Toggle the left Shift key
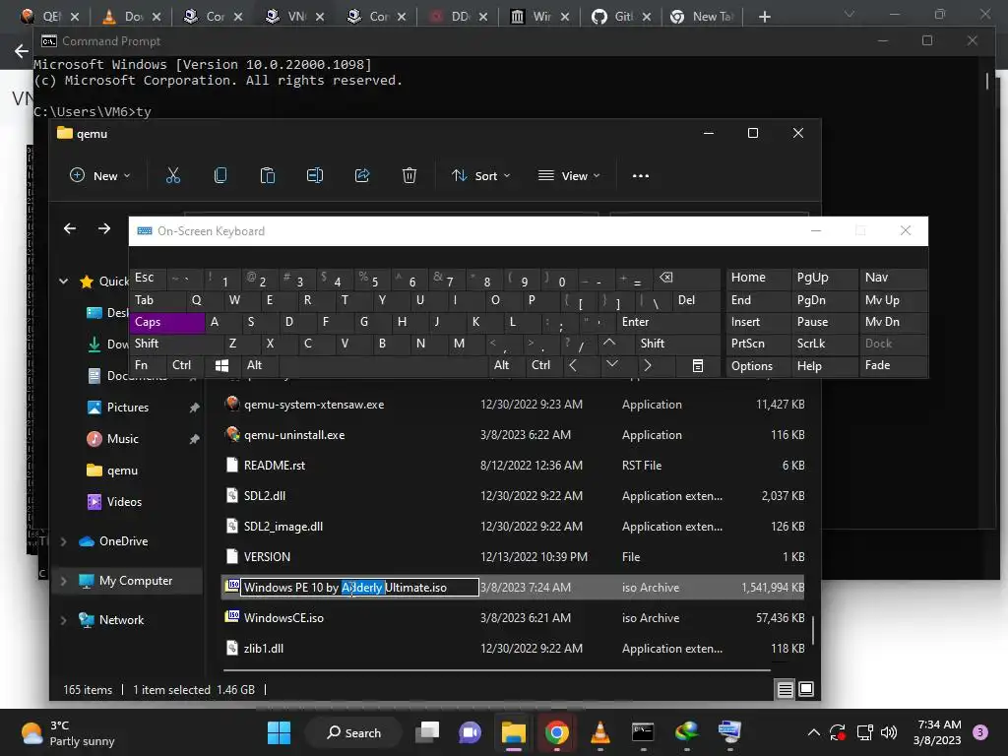 tap(175, 344)
